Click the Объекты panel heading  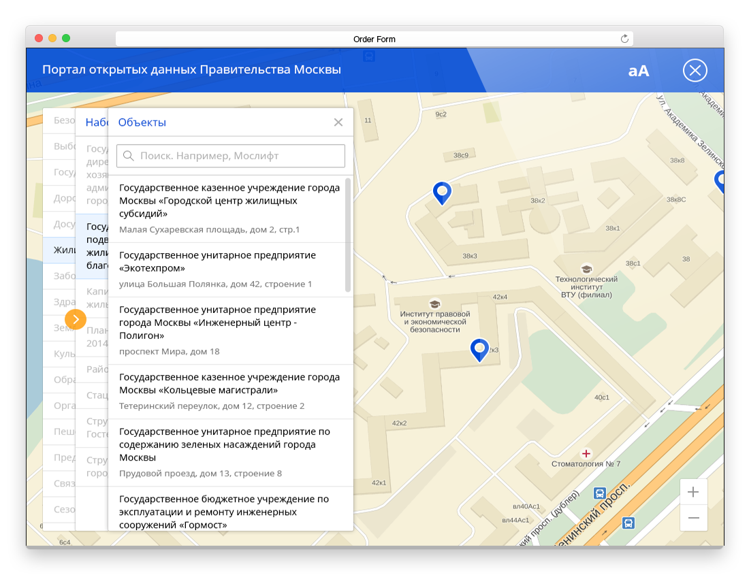142,122
